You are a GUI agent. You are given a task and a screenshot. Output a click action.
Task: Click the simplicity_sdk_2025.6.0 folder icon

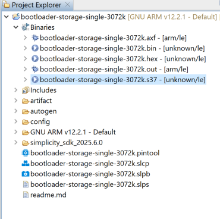pos(26,143)
